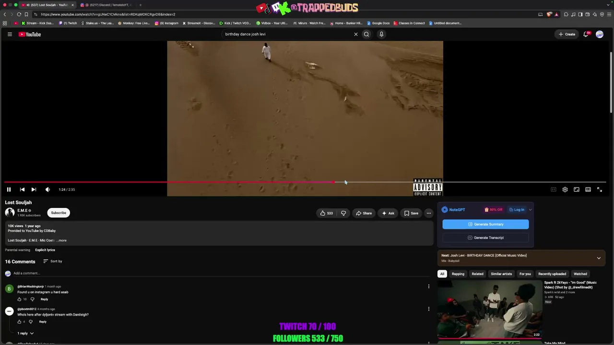Open the NoteGPT 50% Off offer
Image resolution: width=614 pixels, height=345 pixels.
493,210
